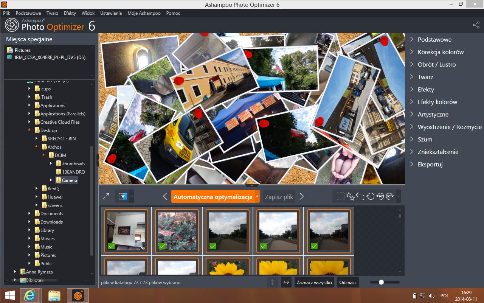This screenshot has height=303, width=484.
Task: Click the thumbnail size slider handle
Action: pyautogui.click(x=381, y=282)
